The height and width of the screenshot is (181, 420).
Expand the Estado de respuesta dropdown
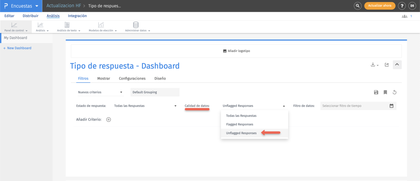[x=145, y=106]
